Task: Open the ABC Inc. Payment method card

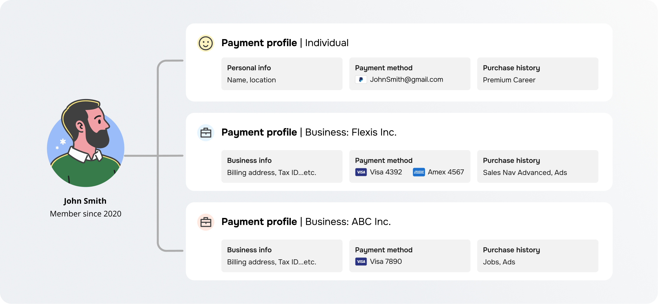Action: pyautogui.click(x=410, y=256)
